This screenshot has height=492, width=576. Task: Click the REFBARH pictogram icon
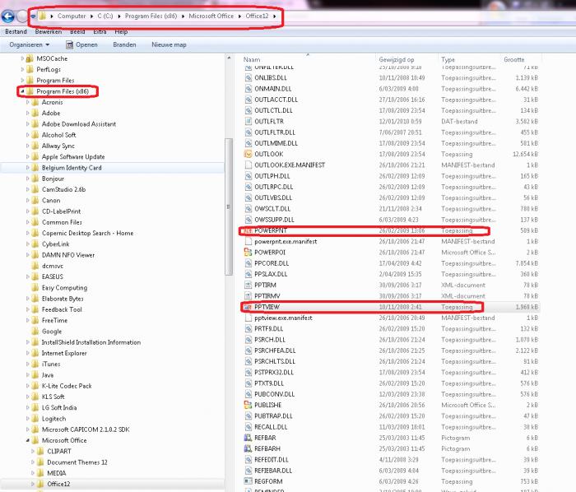(x=249, y=448)
